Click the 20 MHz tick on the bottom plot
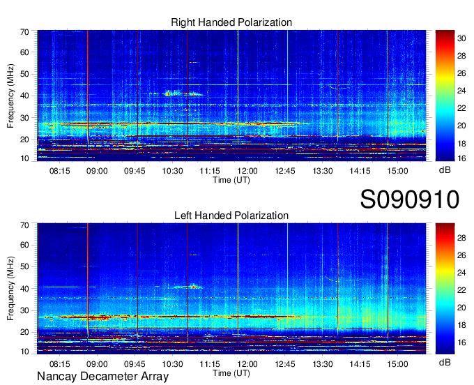The height and width of the screenshot is (385, 474). coord(24,332)
